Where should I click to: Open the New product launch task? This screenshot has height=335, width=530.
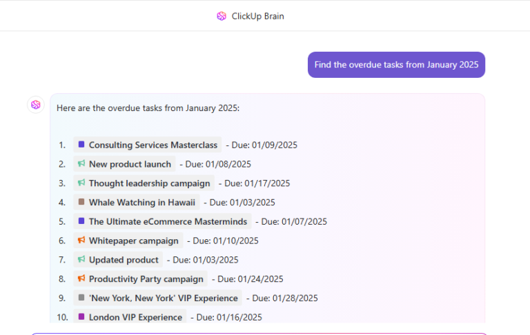coord(124,164)
